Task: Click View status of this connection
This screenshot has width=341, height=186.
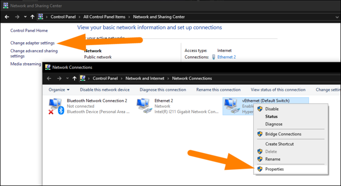Action: pos(278,90)
